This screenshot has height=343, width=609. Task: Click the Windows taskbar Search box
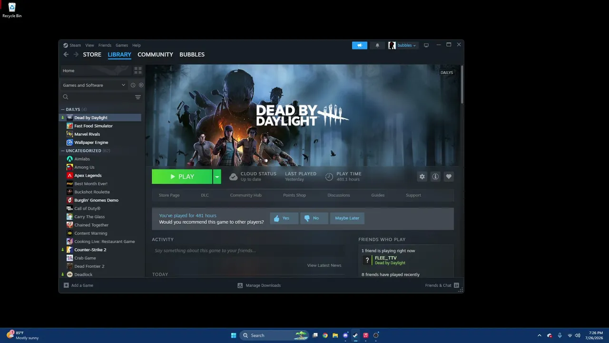pyautogui.click(x=274, y=335)
